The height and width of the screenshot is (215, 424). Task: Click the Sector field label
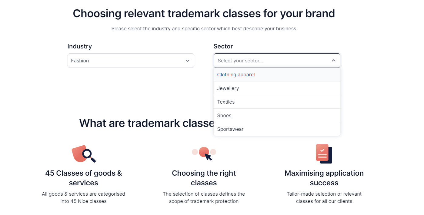point(223,46)
